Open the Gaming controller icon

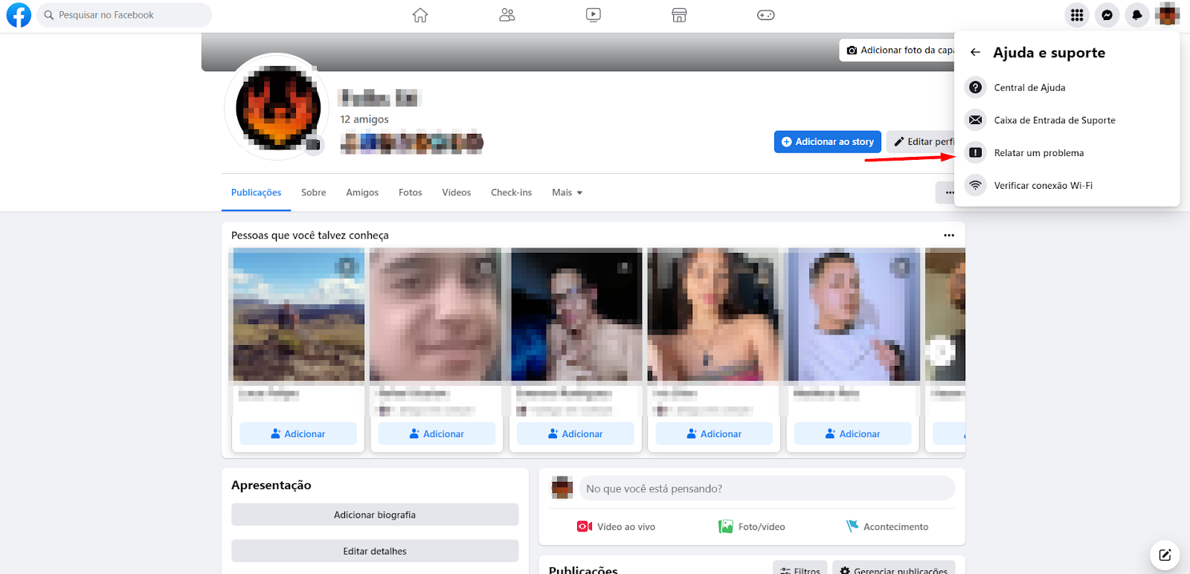click(x=765, y=15)
